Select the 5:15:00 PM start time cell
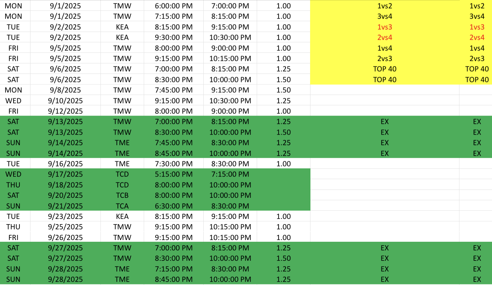Image resolution: width=492 pixels, height=285 pixels. point(173,174)
